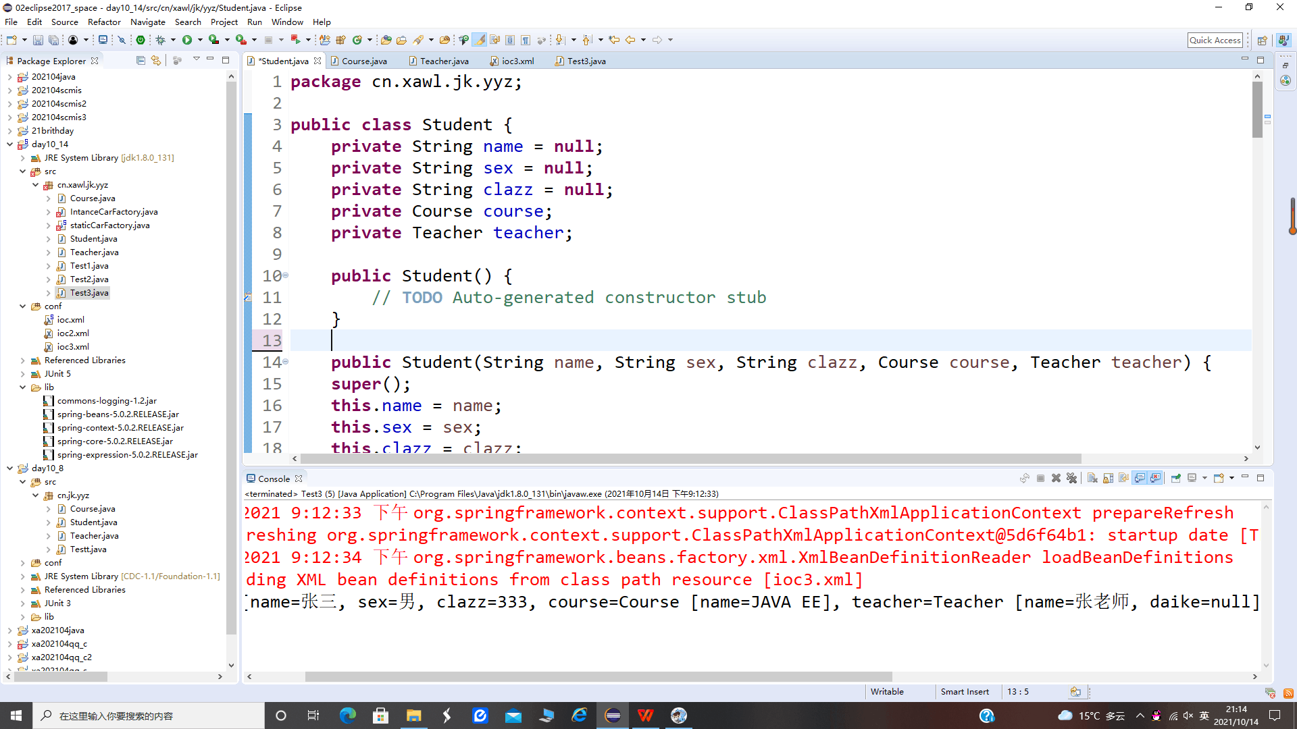Click the editor vertical scrollbar thumb

click(x=1257, y=108)
